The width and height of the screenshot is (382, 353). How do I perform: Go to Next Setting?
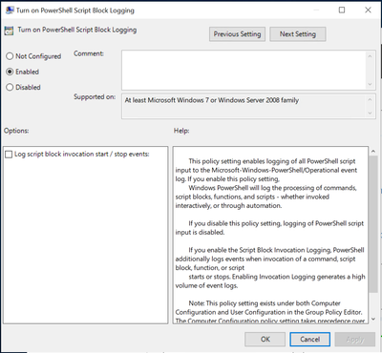coord(298,34)
